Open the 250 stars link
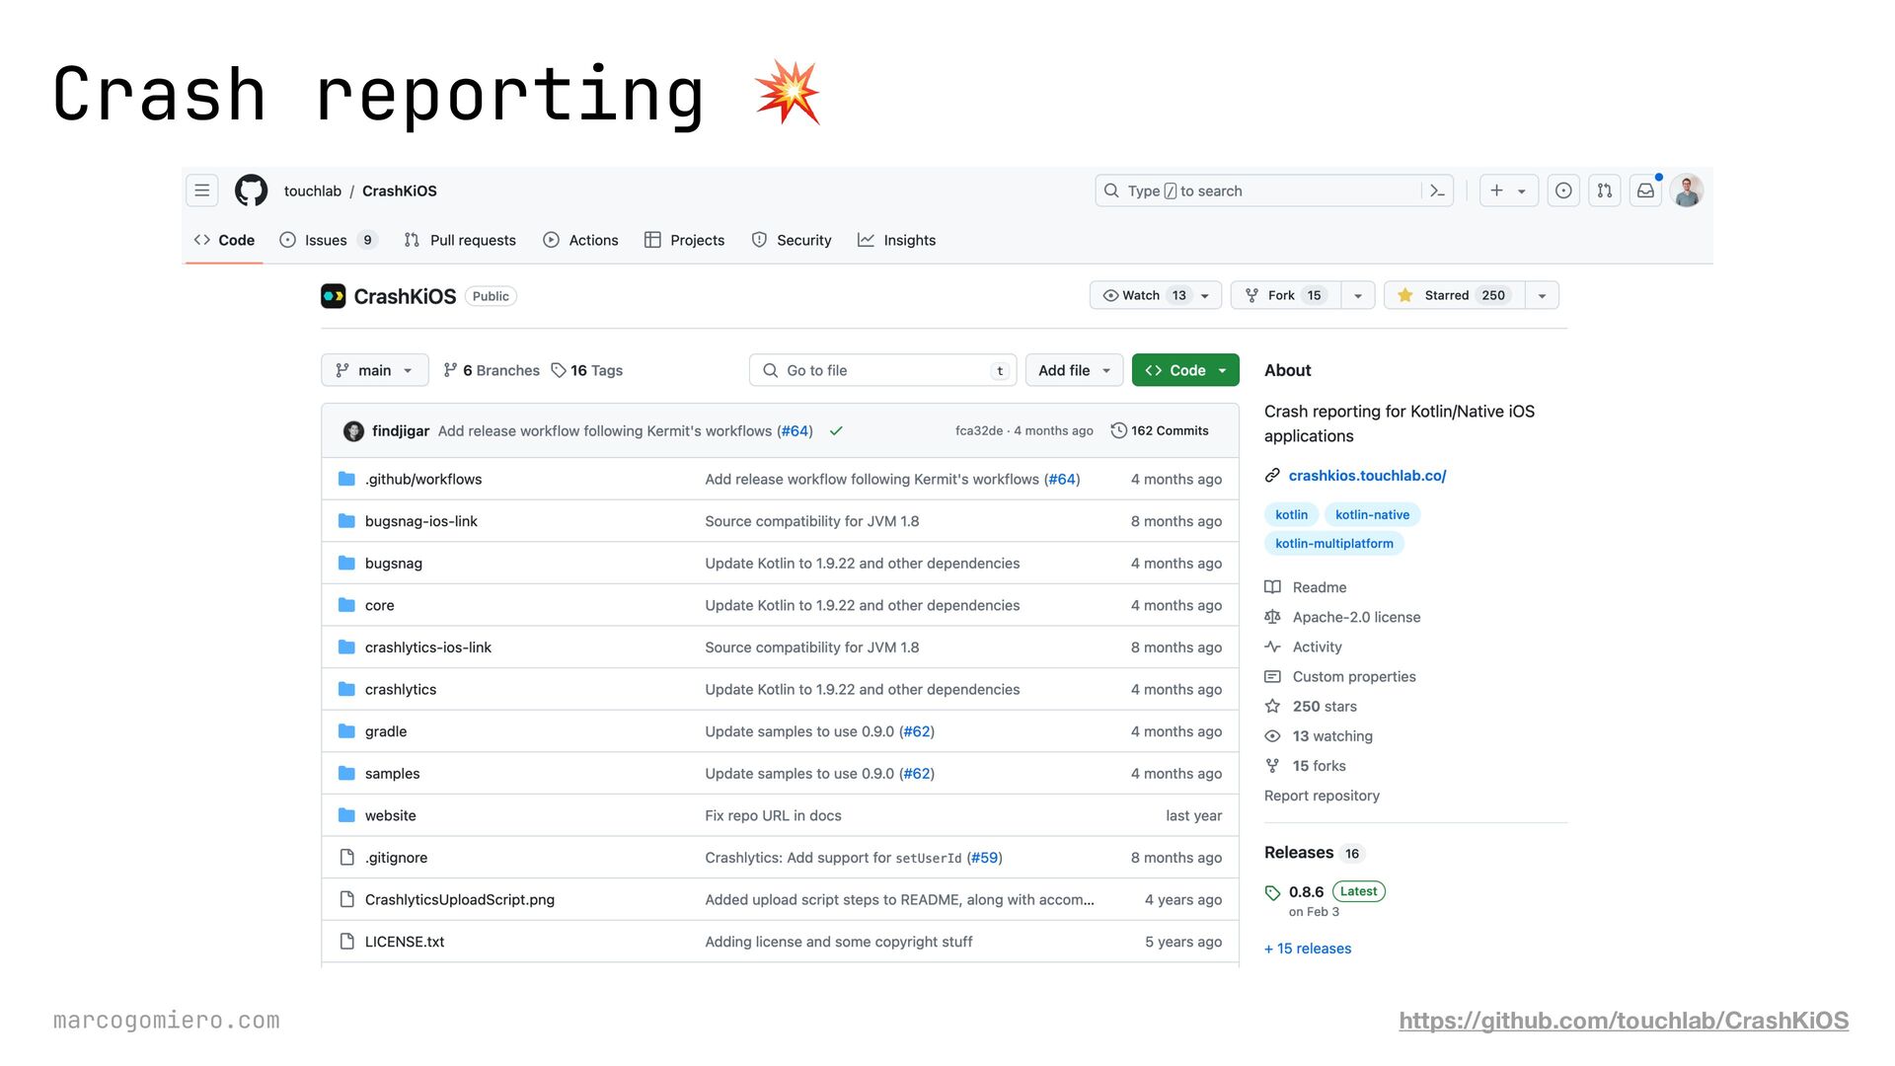The image size is (1895, 1066). click(x=1325, y=707)
